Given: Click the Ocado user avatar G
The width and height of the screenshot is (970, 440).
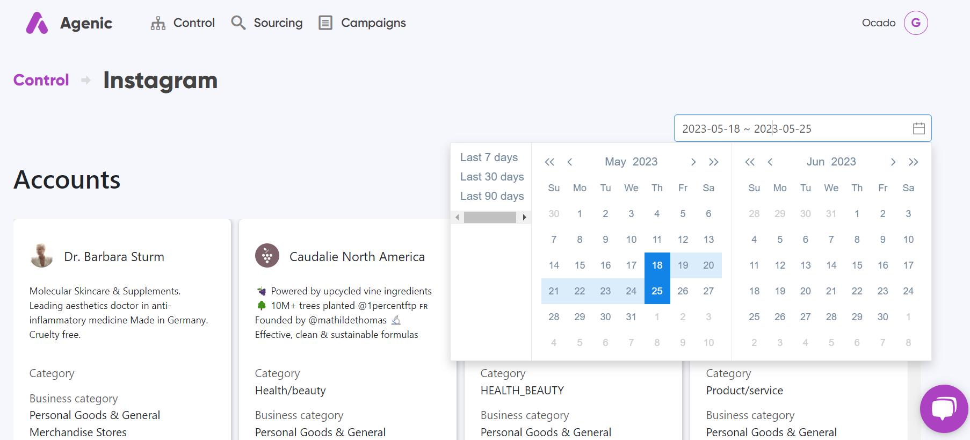Looking at the screenshot, I should (x=915, y=23).
